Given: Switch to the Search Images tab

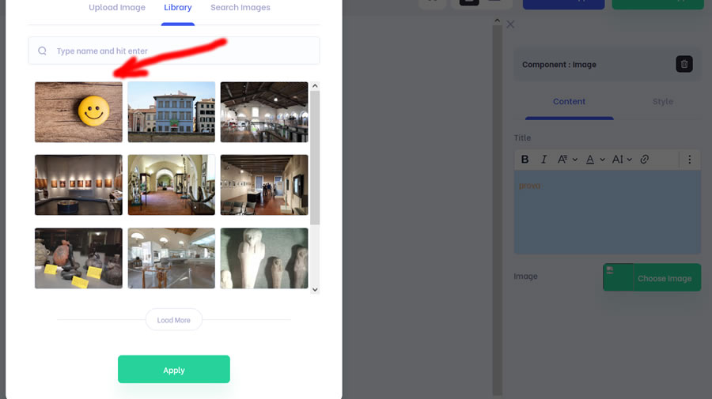Looking at the screenshot, I should [240, 8].
